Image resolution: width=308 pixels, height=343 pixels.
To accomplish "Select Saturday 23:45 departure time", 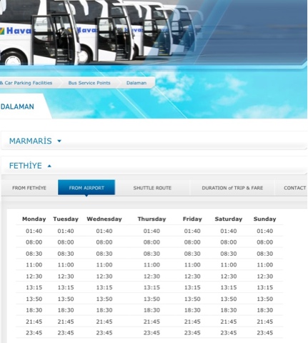I will 229,333.
